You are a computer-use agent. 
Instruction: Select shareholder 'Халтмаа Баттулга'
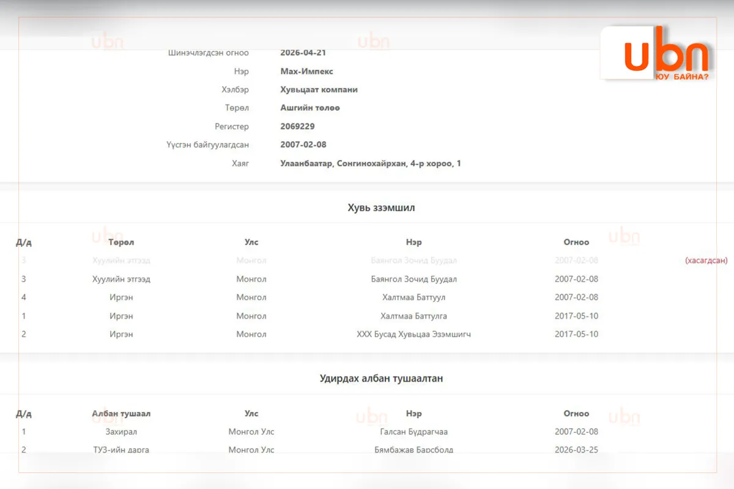click(x=413, y=316)
